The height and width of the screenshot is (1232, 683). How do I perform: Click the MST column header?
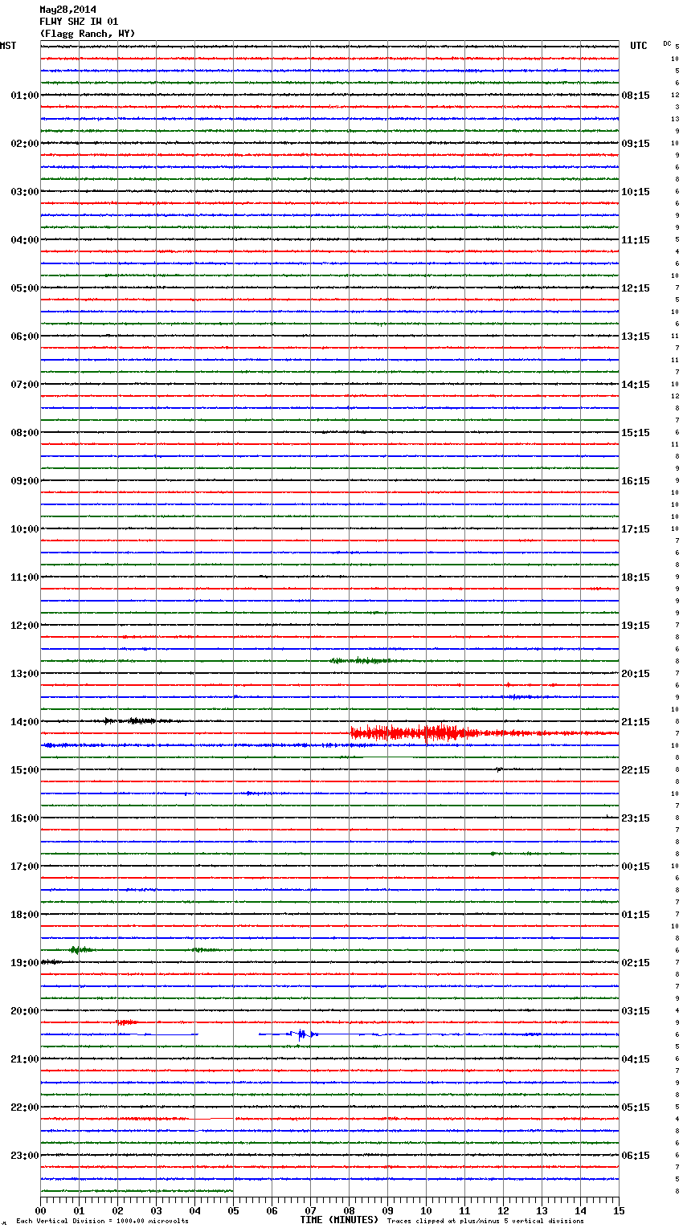[8, 46]
